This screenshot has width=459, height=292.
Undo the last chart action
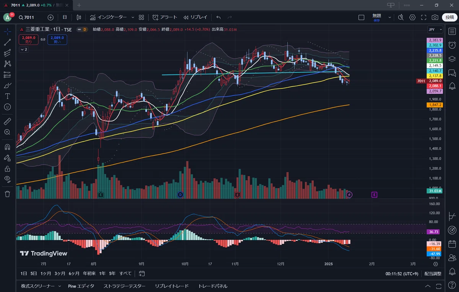pyautogui.click(x=218, y=17)
